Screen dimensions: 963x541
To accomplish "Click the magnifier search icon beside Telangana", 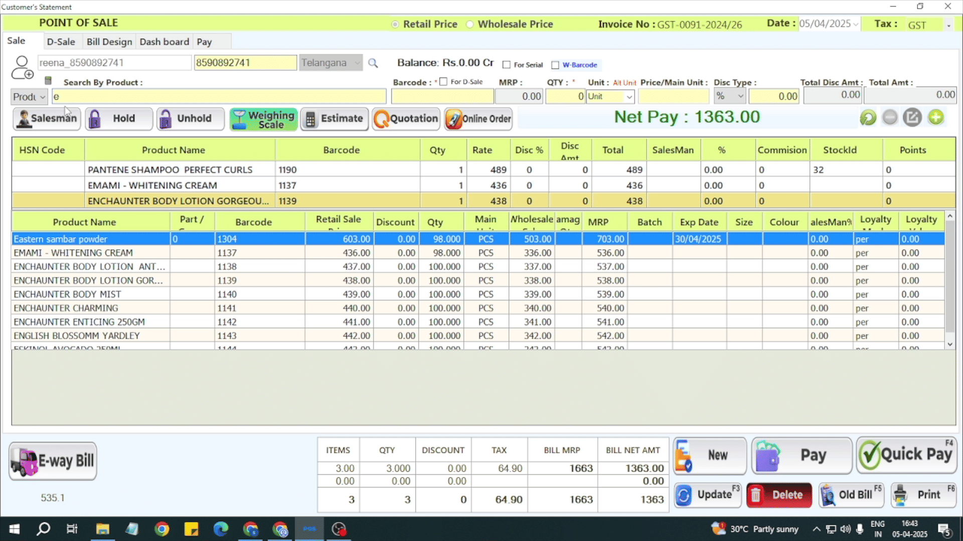I will [373, 63].
